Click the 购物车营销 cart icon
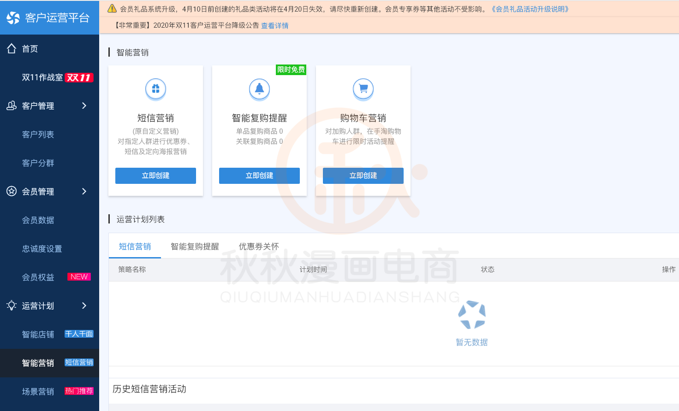This screenshot has height=411, width=679. click(x=363, y=88)
